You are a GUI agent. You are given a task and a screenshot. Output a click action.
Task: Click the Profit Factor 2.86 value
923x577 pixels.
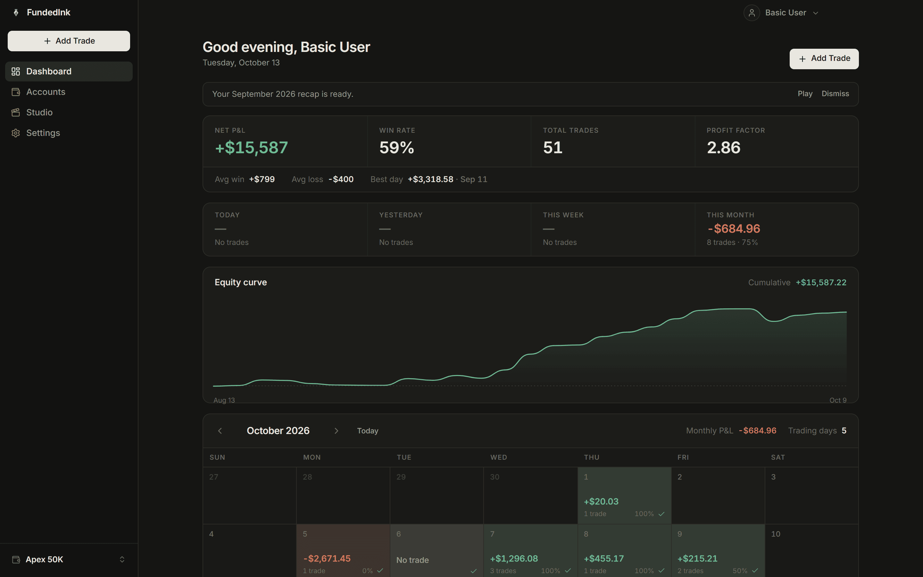724,148
